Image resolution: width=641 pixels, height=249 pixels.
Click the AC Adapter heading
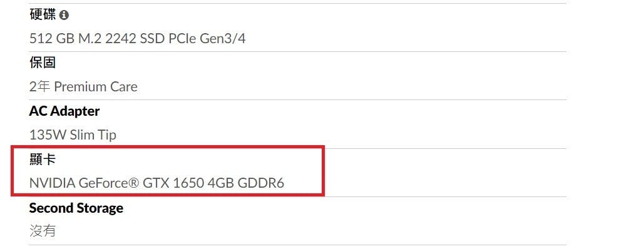point(64,111)
